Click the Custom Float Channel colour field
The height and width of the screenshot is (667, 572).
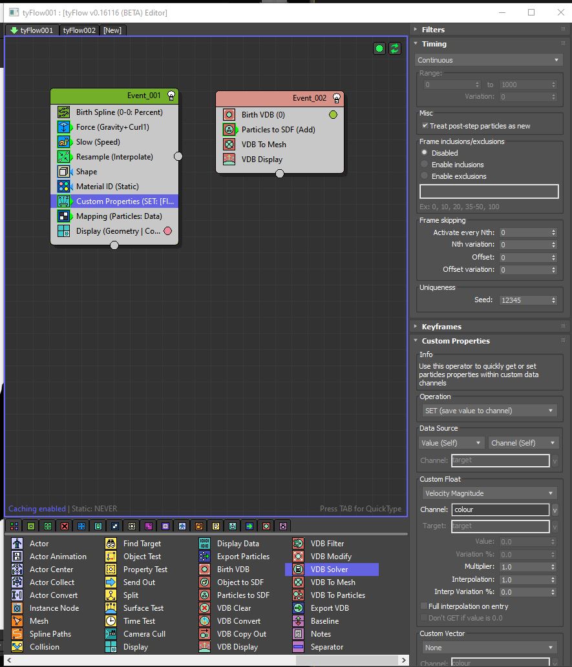click(500, 509)
